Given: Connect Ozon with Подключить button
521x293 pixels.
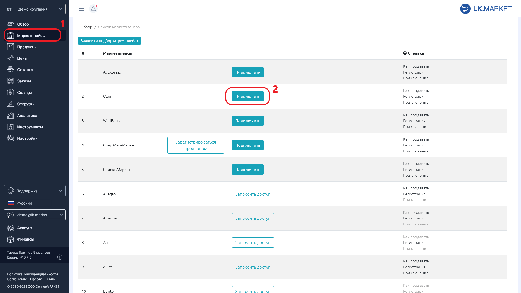Looking at the screenshot, I should click(247, 96).
